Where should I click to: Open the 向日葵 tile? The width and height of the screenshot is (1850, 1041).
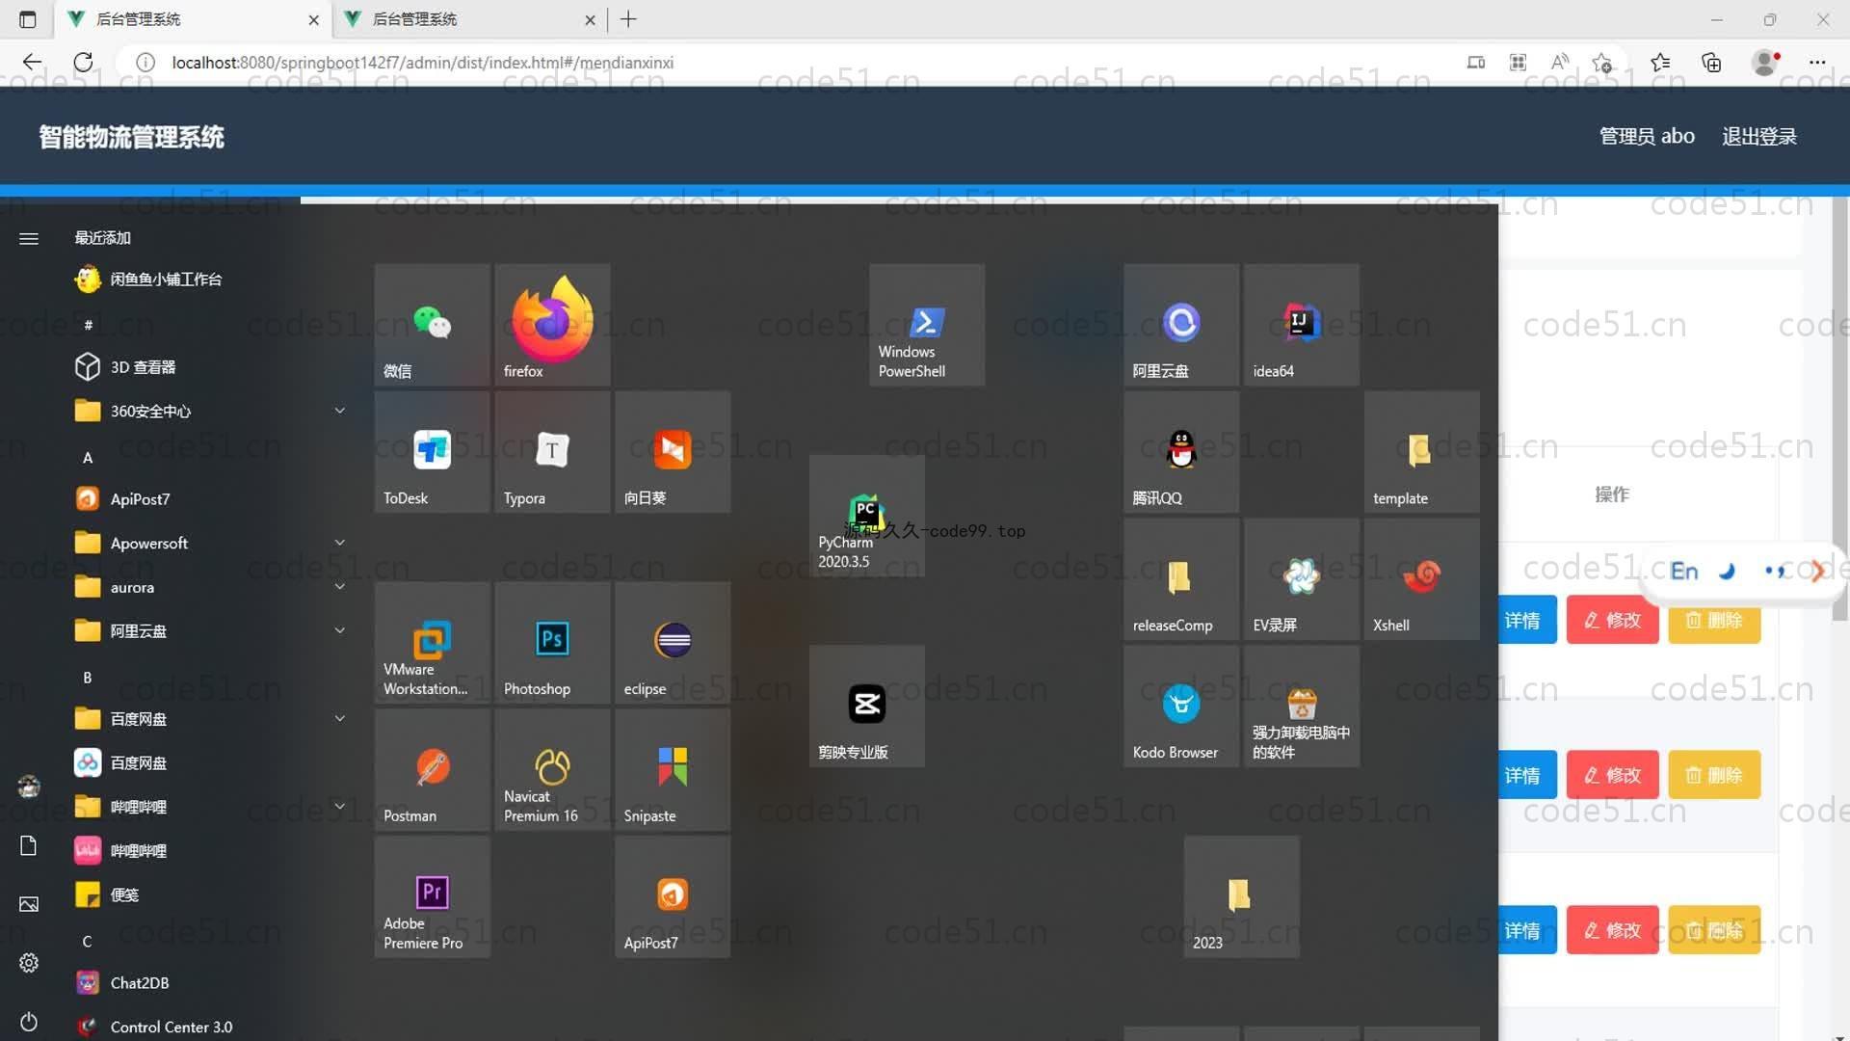(x=673, y=452)
